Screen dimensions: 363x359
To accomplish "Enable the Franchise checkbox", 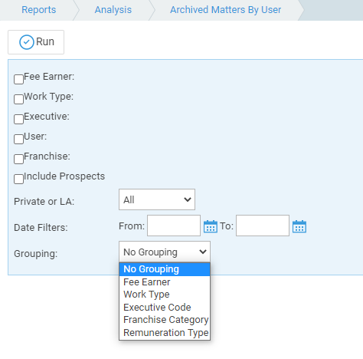I will click(x=18, y=159).
